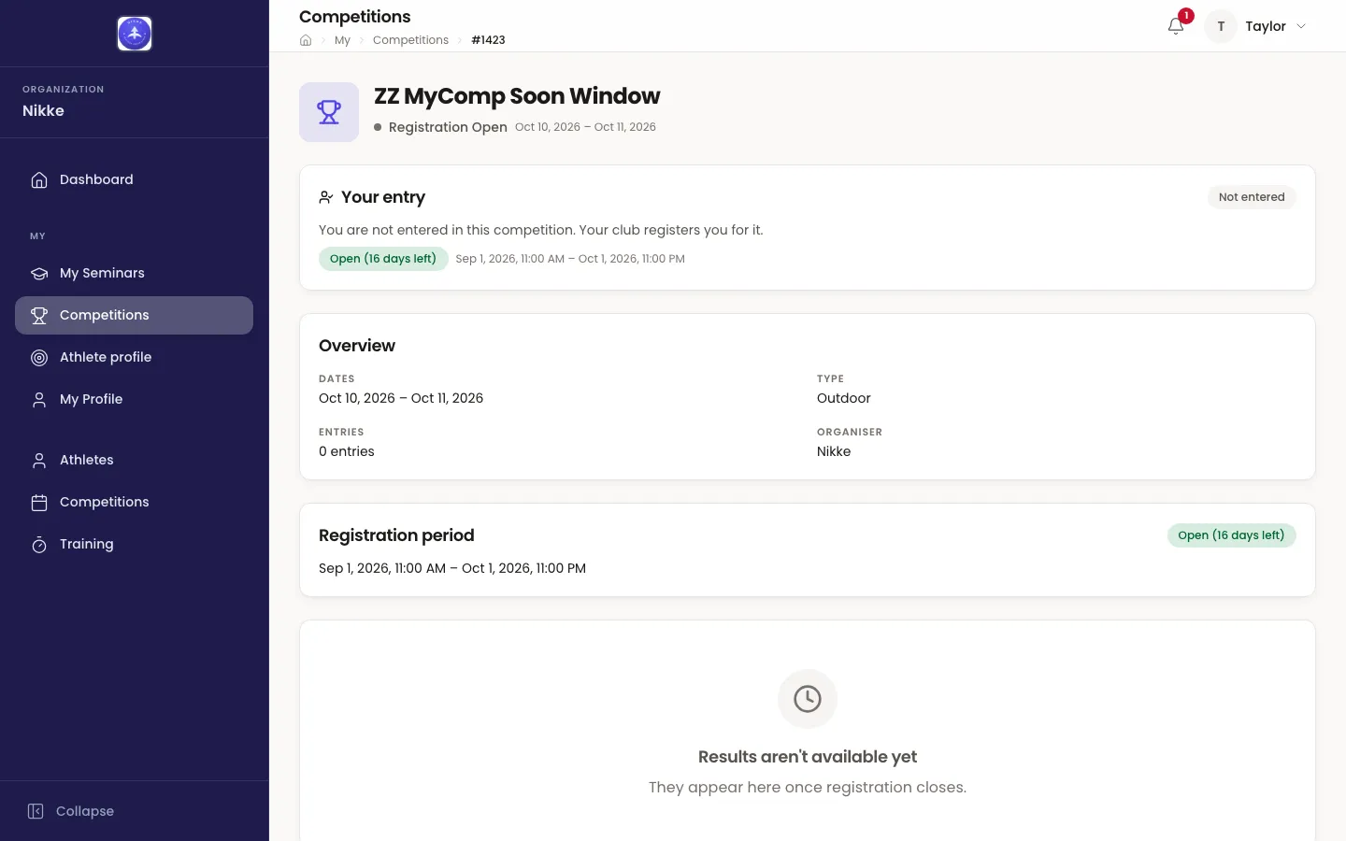Open the notifications bell
This screenshot has height=841, width=1346.
(x=1176, y=26)
